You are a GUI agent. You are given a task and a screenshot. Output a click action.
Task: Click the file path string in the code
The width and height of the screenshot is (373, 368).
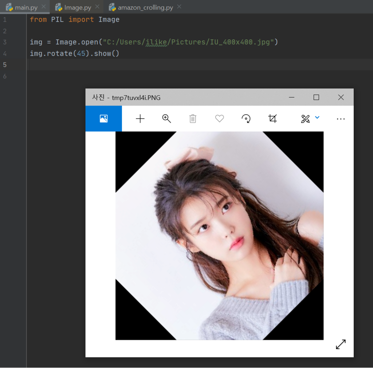[x=188, y=42]
